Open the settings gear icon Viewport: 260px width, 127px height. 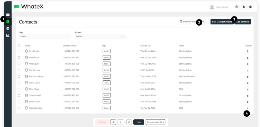[x=251, y=6]
